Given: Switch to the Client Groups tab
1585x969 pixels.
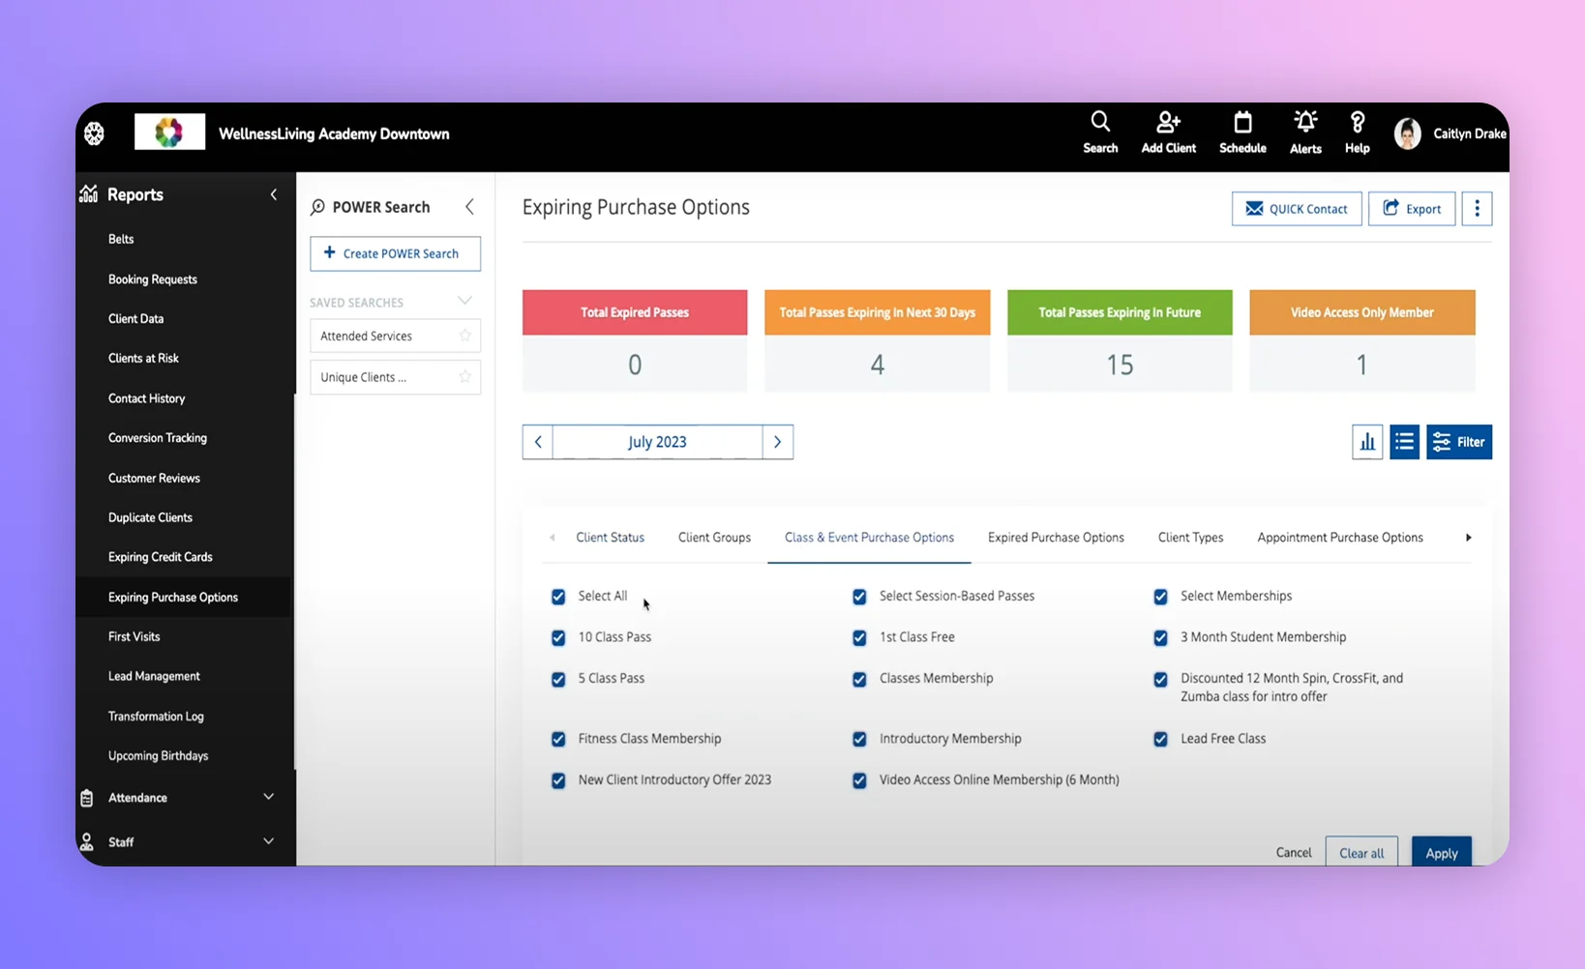Looking at the screenshot, I should [x=714, y=538].
